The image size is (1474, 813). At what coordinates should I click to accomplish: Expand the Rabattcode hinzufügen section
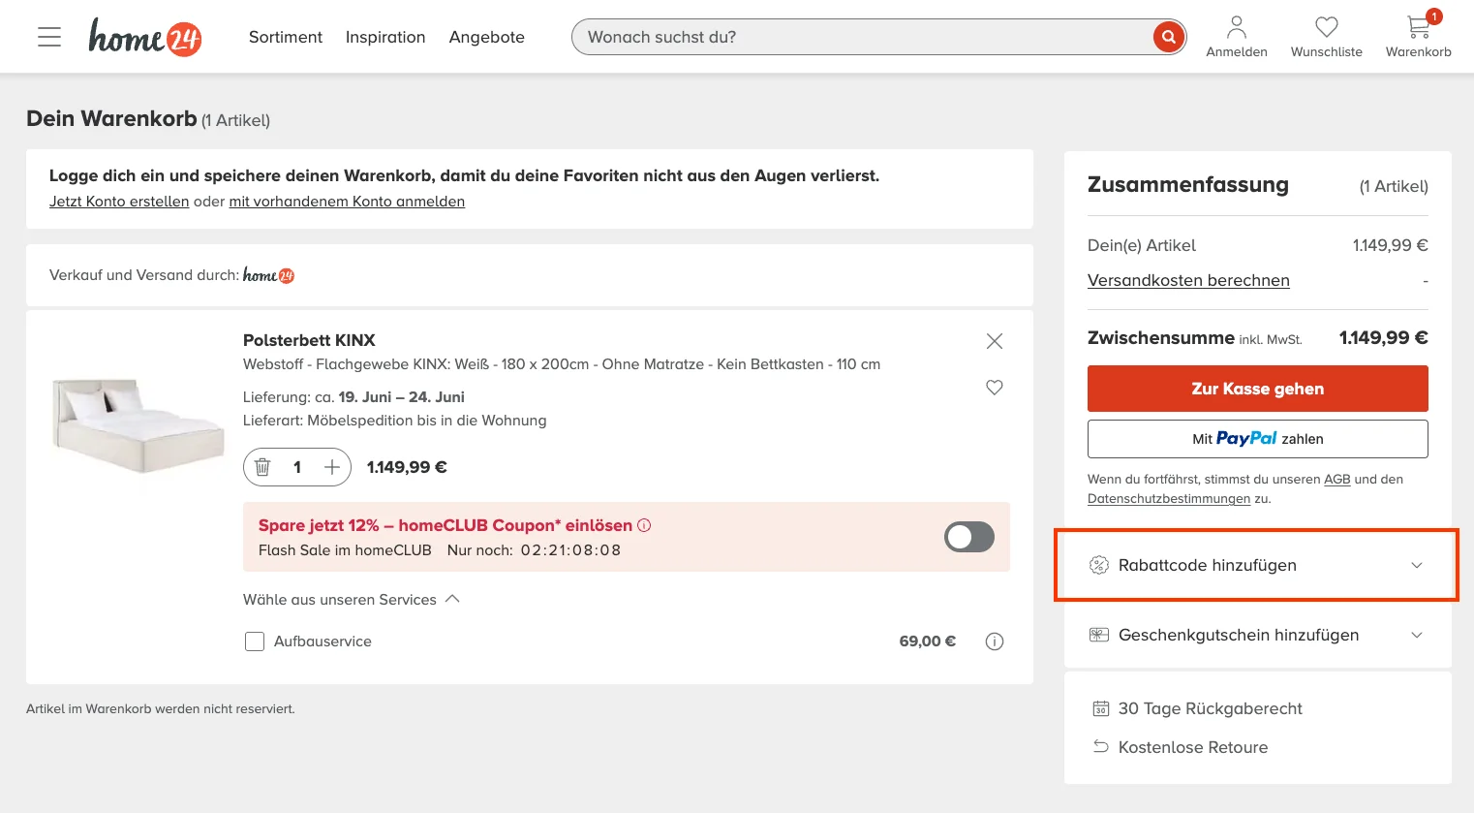[x=1258, y=565]
